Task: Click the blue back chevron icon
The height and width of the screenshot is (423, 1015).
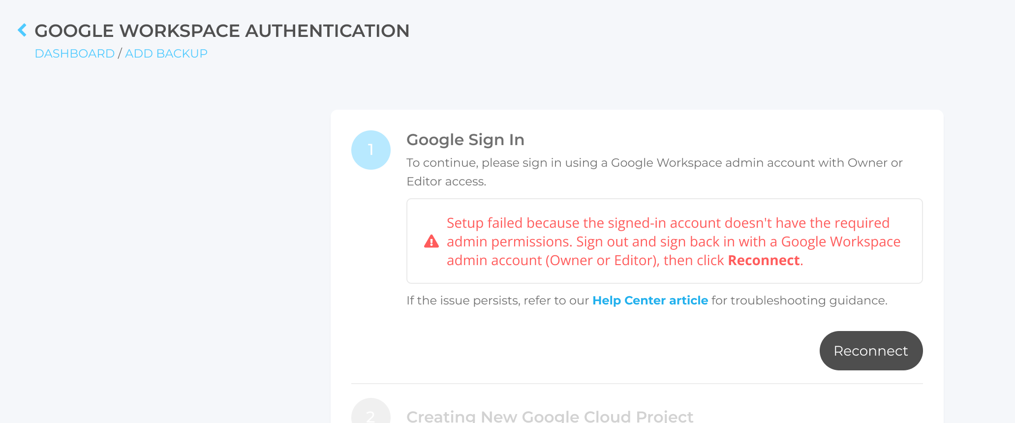Action: [x=22, y=30]
